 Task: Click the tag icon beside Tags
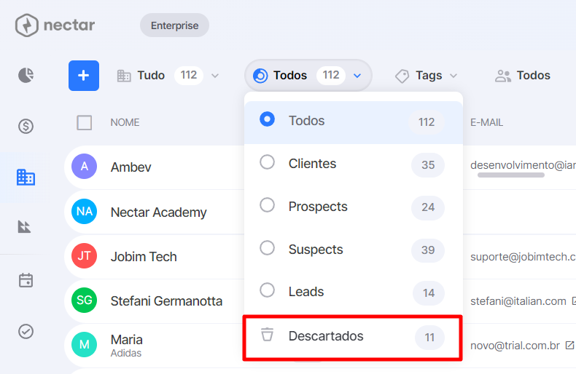pos(402,76)
